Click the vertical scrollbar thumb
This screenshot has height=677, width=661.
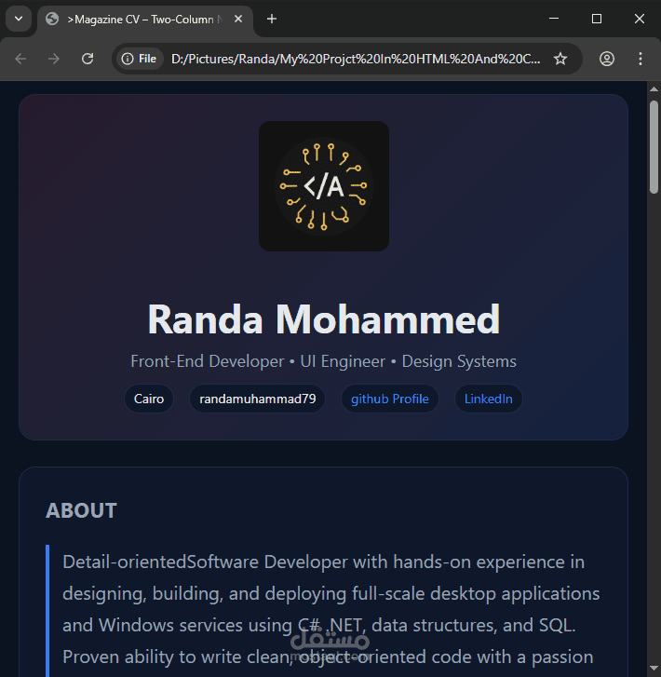pyautogui.click(x=654, y=147)
